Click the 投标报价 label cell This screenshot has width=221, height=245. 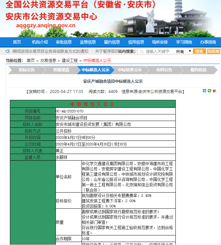pos(69,200)
